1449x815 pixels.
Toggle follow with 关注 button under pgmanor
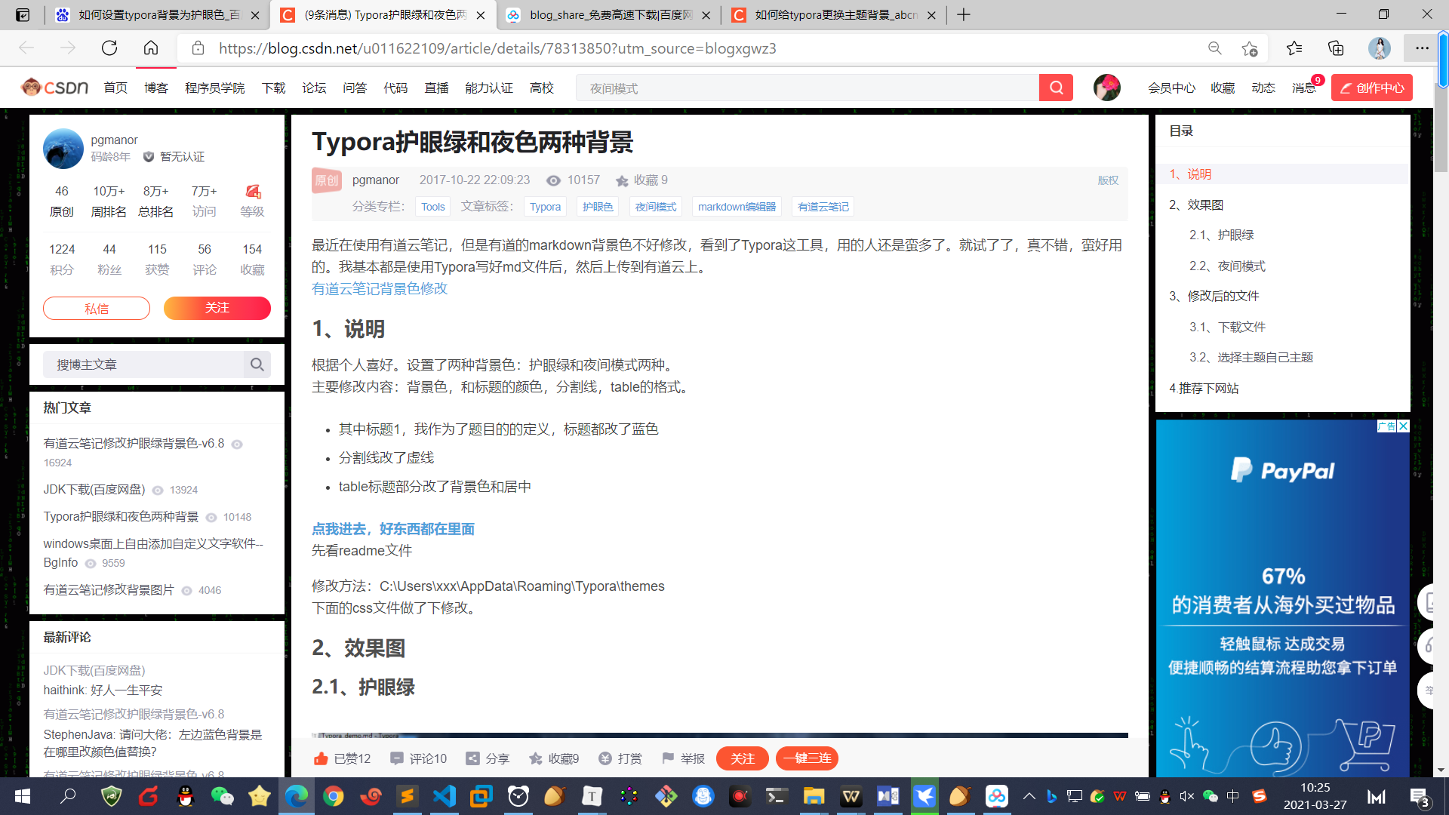pos(217,308)
